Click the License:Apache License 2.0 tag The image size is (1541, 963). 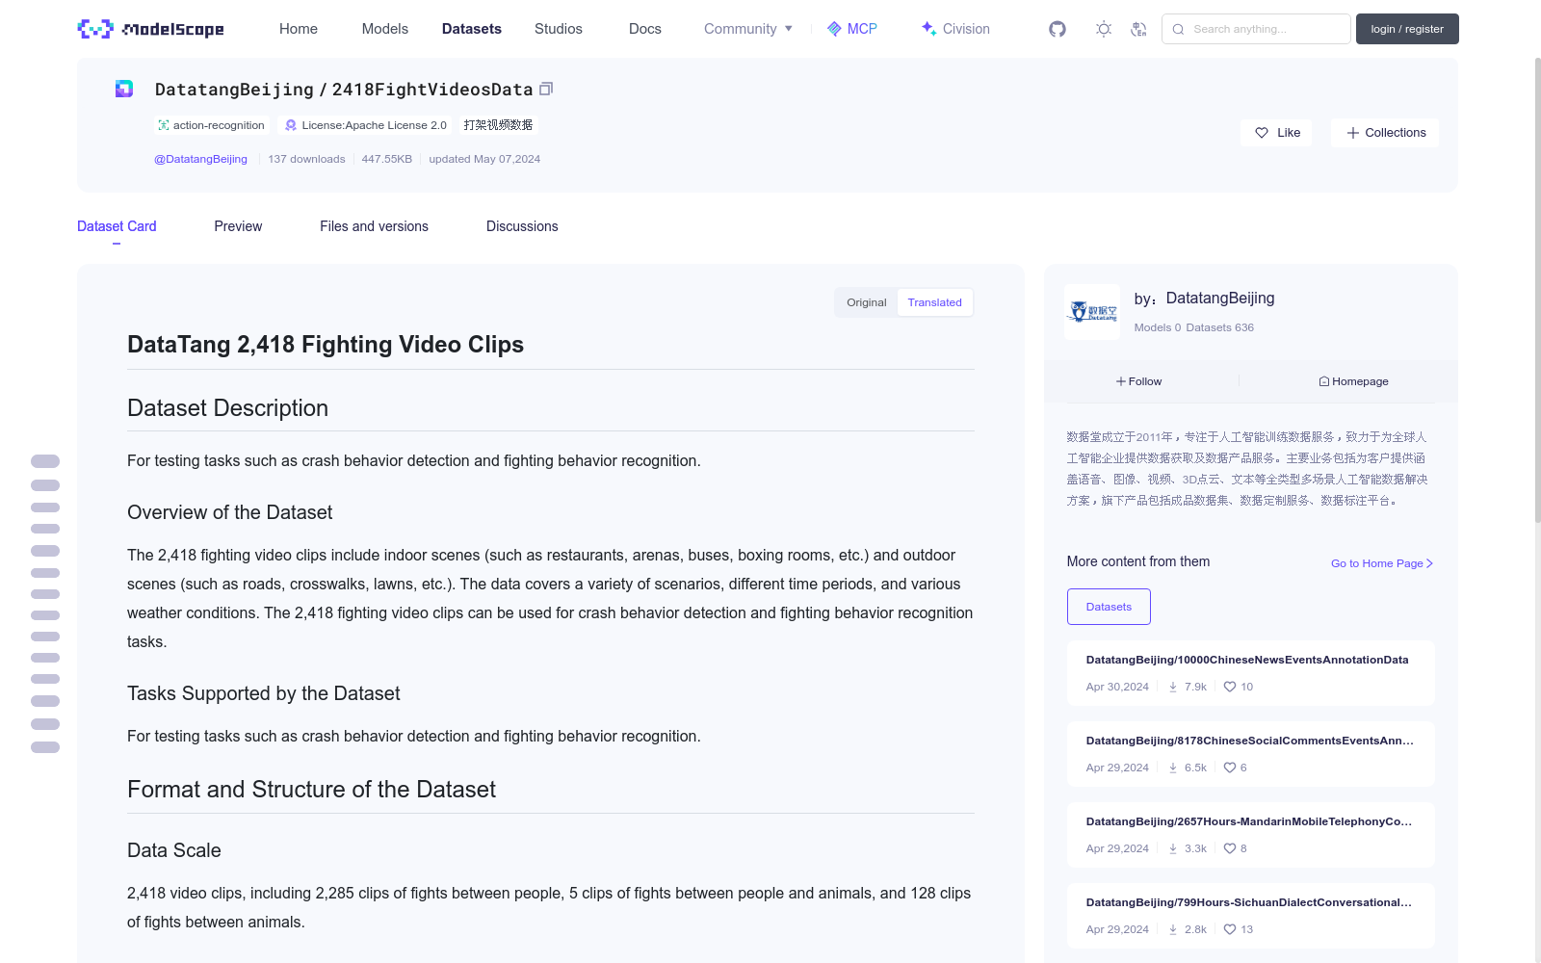(365, 125)
